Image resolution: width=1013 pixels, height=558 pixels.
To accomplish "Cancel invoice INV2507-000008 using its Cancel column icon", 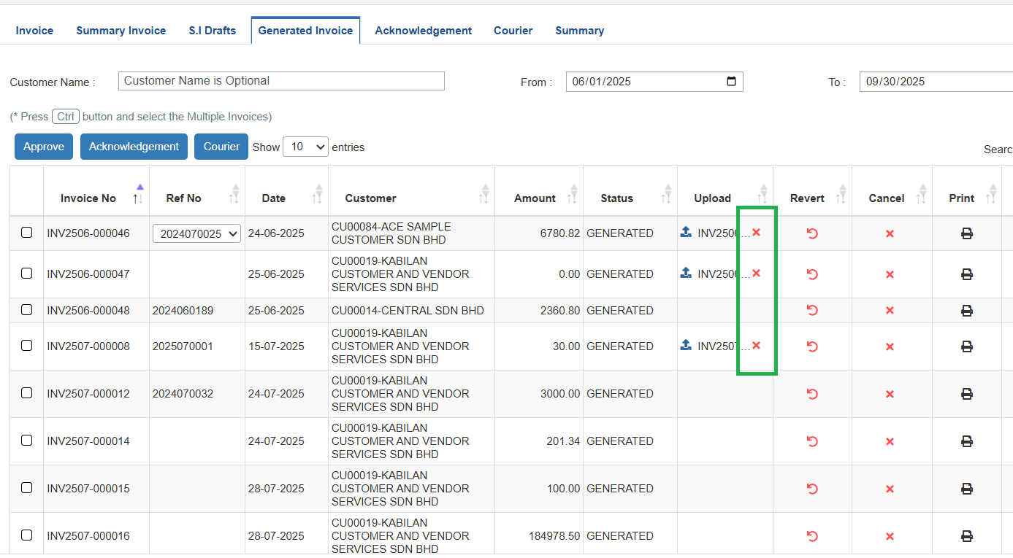I will coord(890,346).
